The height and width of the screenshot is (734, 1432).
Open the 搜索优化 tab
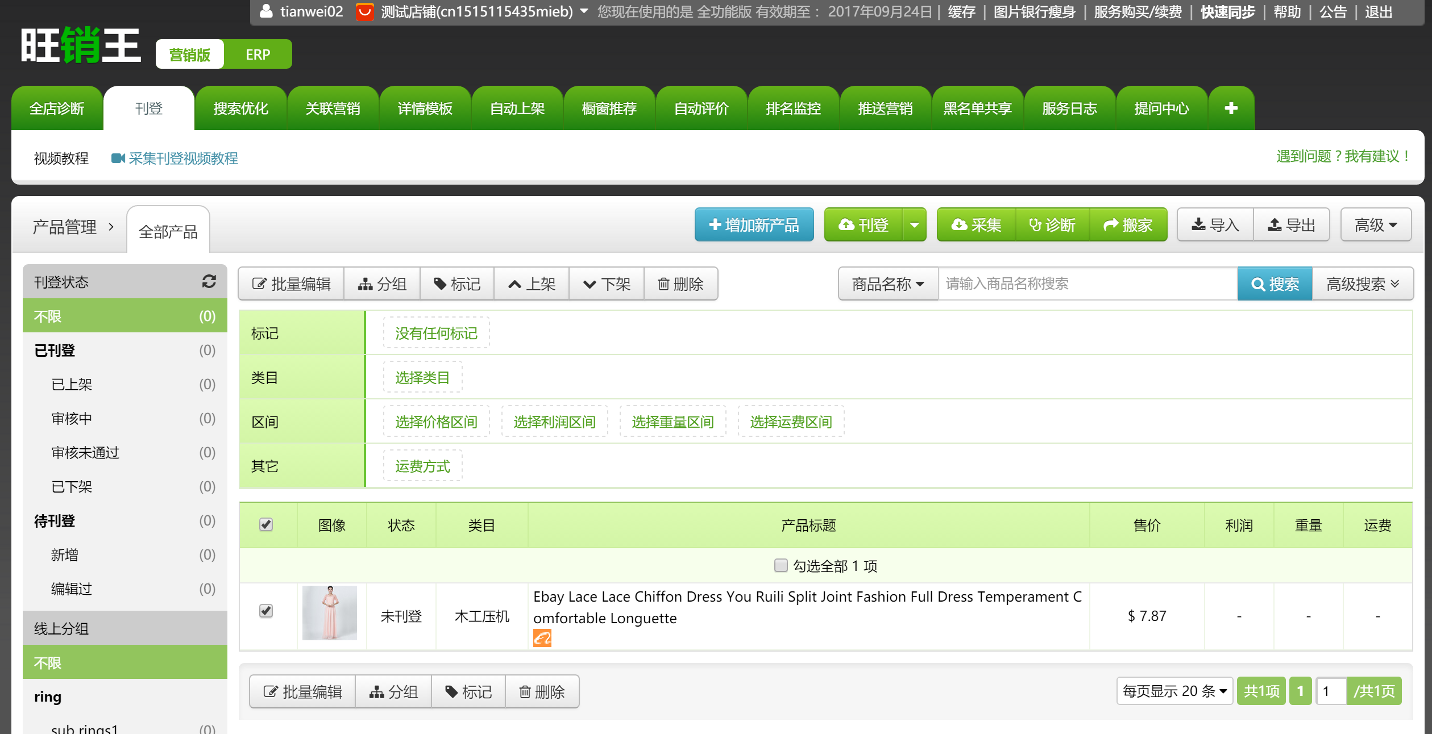(x=240, y=108)
